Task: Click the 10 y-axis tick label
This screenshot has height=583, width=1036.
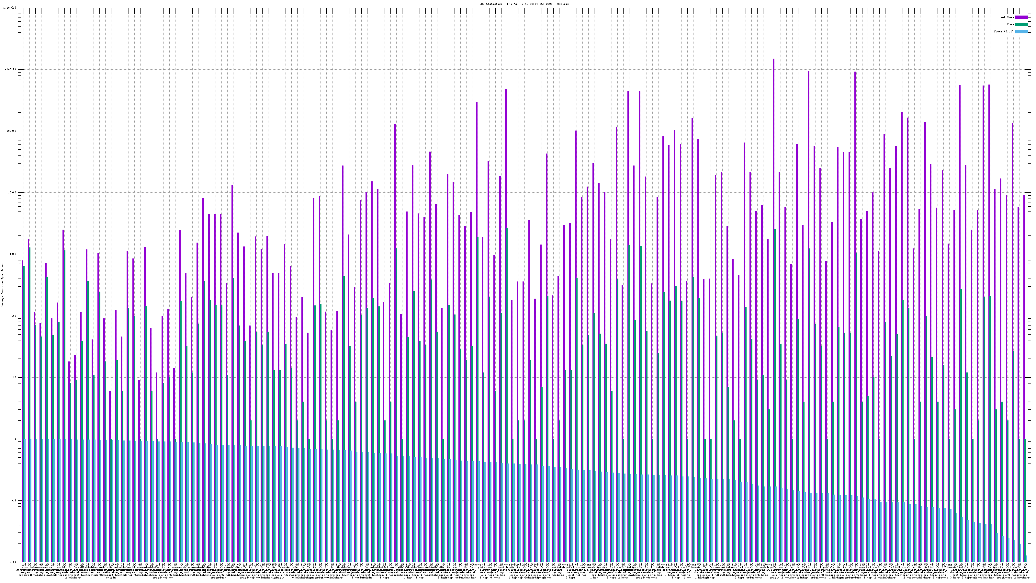Action: pos(15,377)
